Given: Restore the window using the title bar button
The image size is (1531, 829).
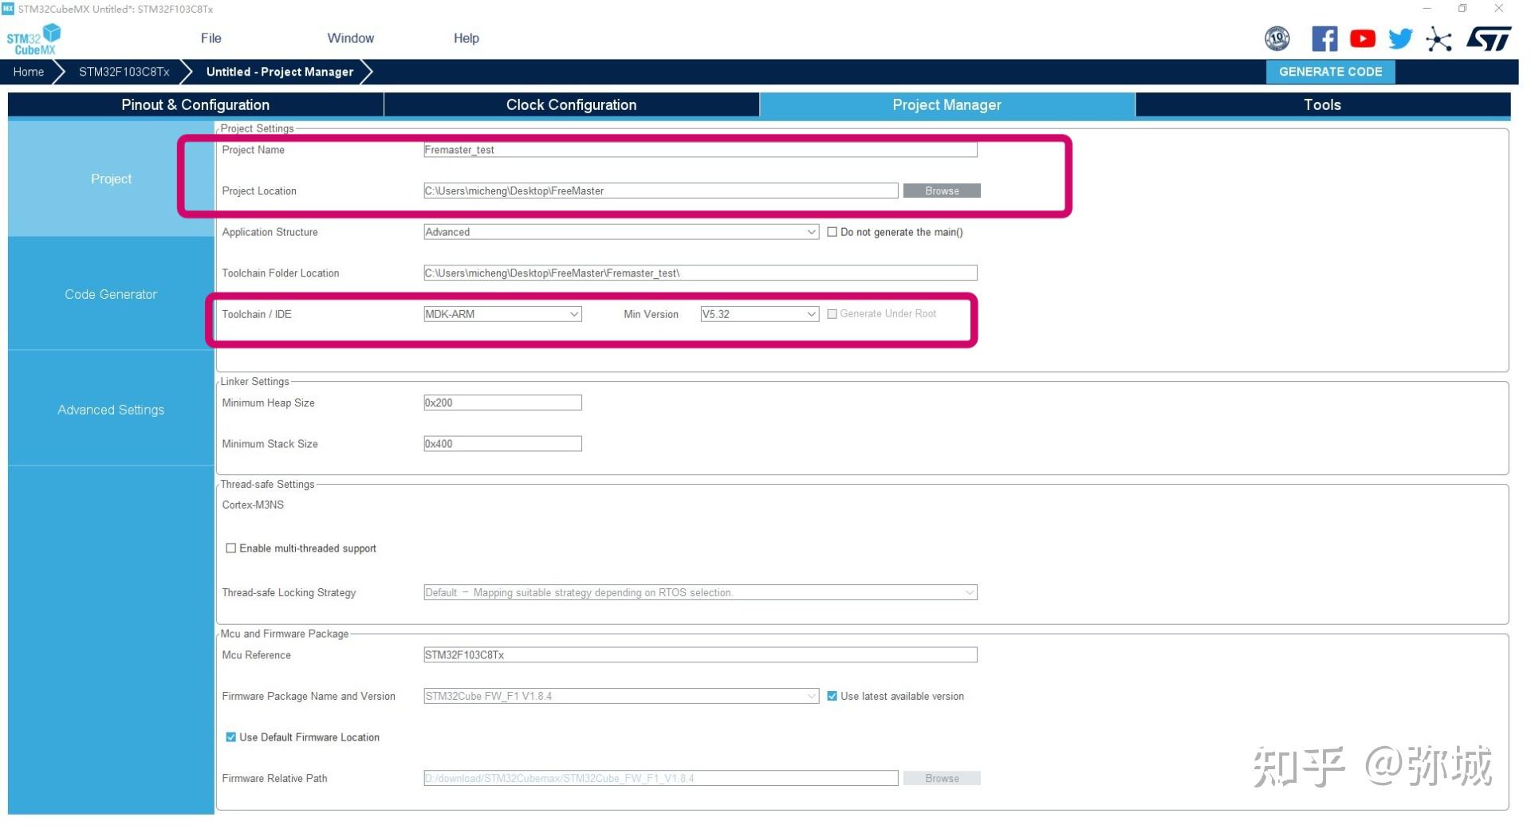Looking at the screenshot, I should pos(1462,8).
